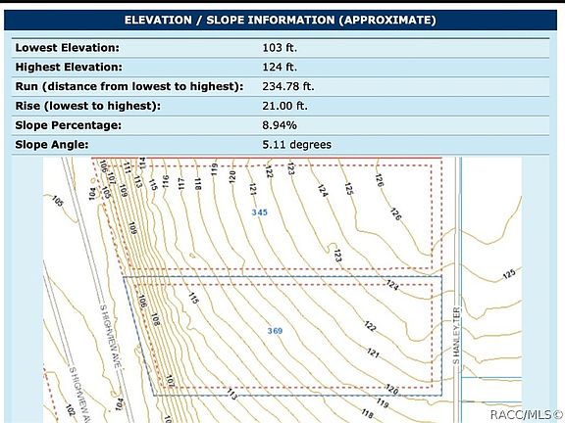Select parcel number 345 on the map
This screenshot has width=565, height=423.
coord(259,212)
